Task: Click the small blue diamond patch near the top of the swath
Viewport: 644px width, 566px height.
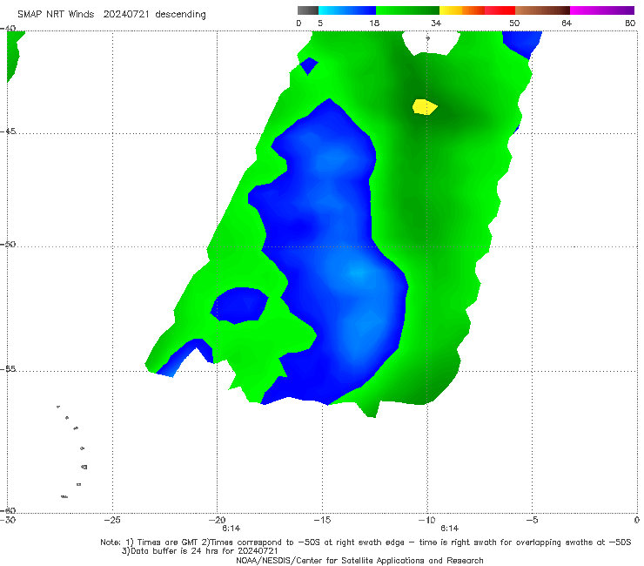Action: click(x=309, y=66)
